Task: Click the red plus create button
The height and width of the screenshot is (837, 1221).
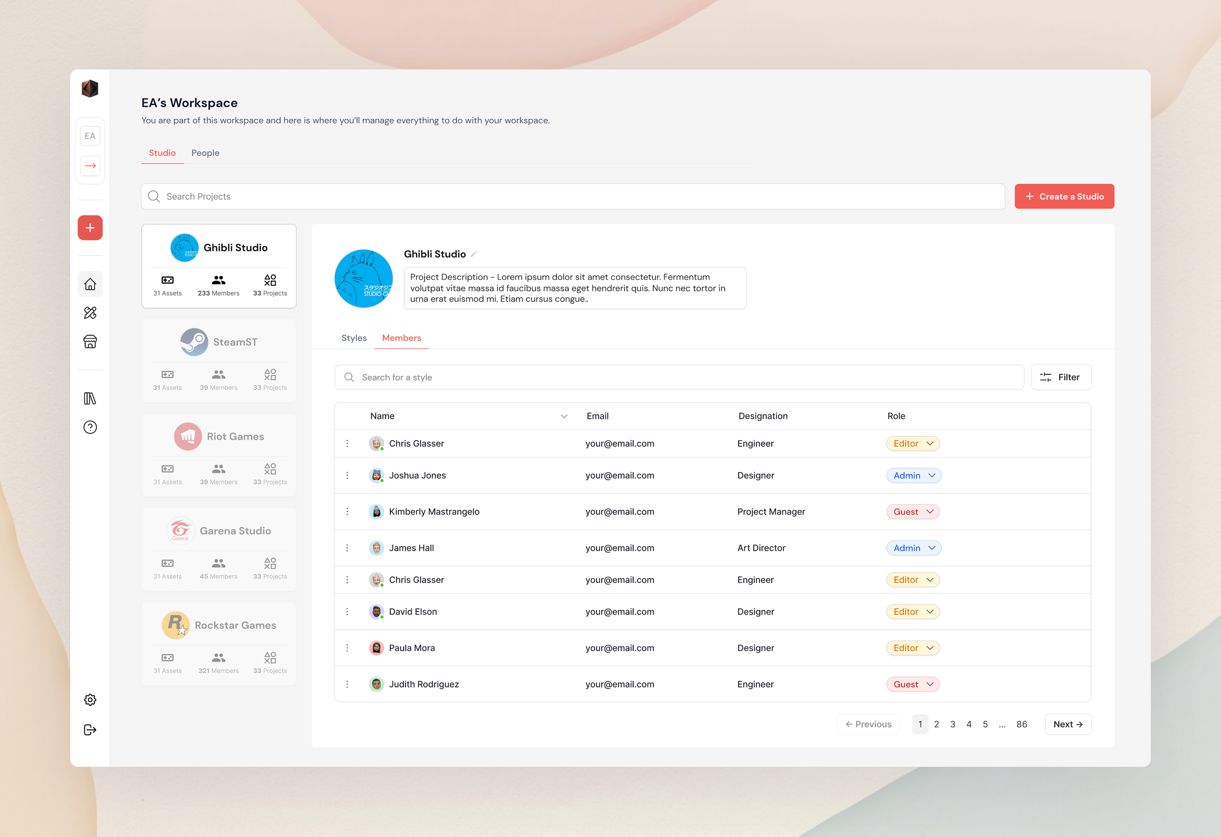Action: 90,228
